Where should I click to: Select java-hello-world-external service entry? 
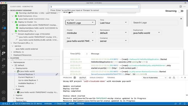pyautogui.click(x=27, y=49)
